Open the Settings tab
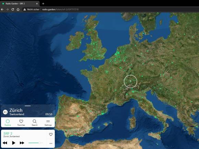The width and height of the screenshot is (199, 149). pyautogui.click(x=48, y=122)
